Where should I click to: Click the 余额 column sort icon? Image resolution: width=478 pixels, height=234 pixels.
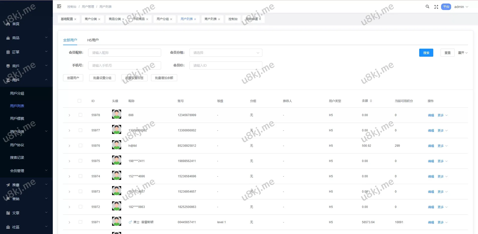click(x=371, y=101)
